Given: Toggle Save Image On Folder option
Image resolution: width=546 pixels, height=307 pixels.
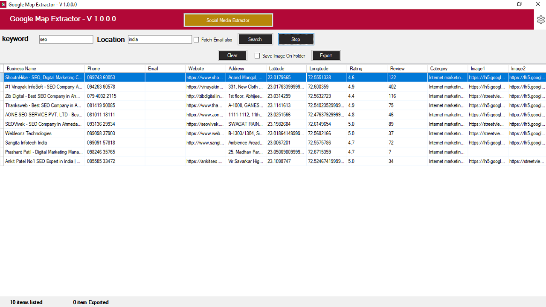Looking at the screenshot, I should [x=257, y=55].
